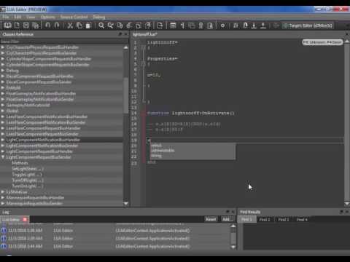The width and height of the screenshot is (350, 262).
Task: Select the ToggleLight method
Action: point(27,175)
